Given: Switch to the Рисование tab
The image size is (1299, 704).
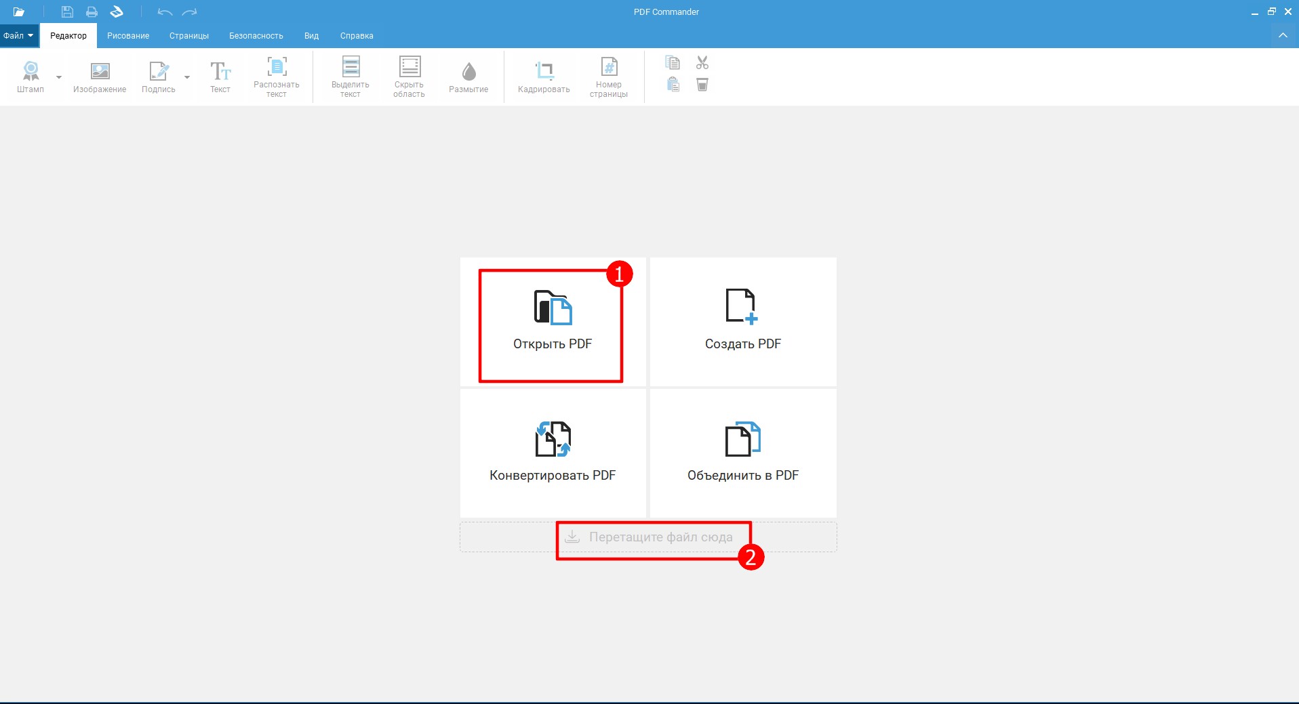Looking at the screenshot, I should pyautogui.click(x=128, y=36).
